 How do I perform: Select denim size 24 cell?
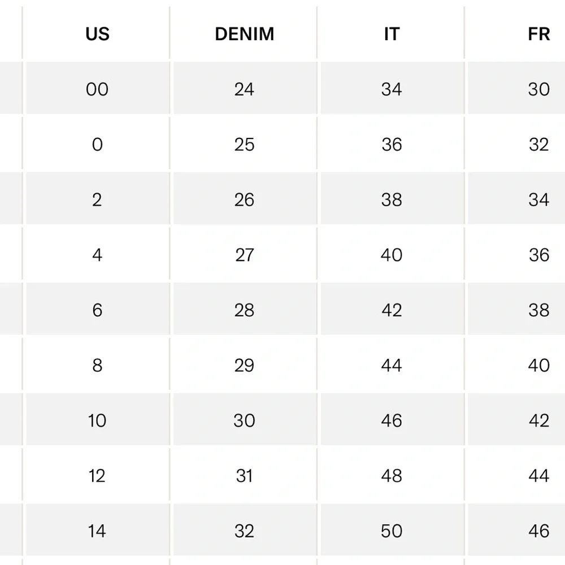[245, 89]
